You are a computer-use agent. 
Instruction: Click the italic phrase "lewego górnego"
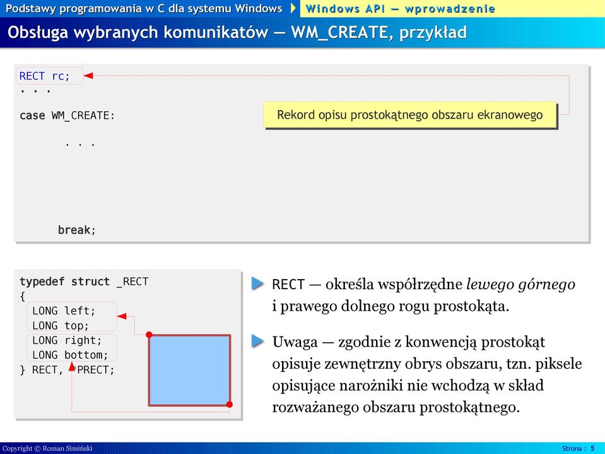520,285
